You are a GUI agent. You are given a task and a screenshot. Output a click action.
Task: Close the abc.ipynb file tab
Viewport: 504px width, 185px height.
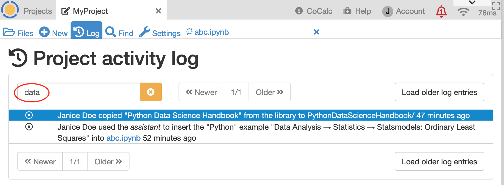(x=316, y=32)
